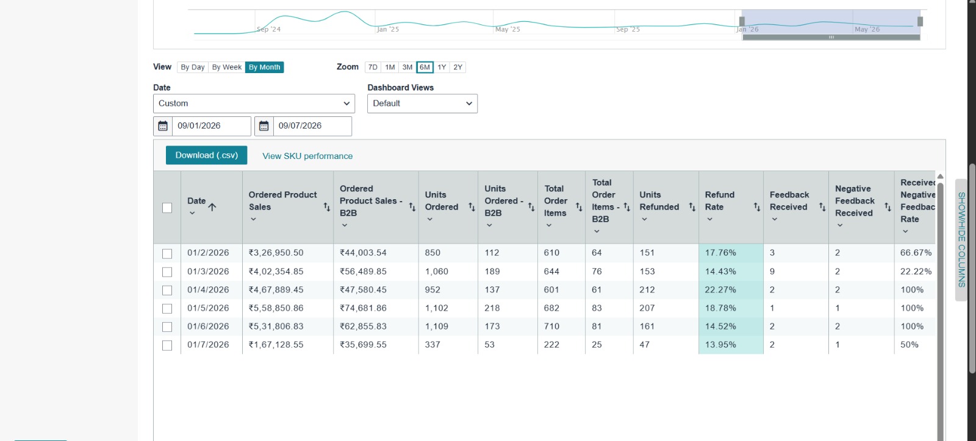Click the sales value ₹5,58,850.86
This screenshot has width=976, height=441.
[x=276, y=308]
